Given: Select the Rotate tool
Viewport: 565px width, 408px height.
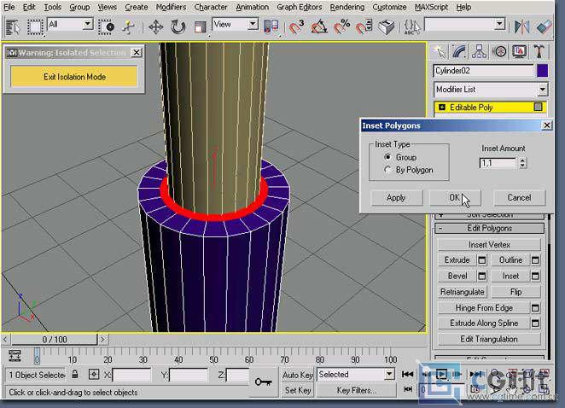Looking at the screenshot, I should tap(178, 27).
